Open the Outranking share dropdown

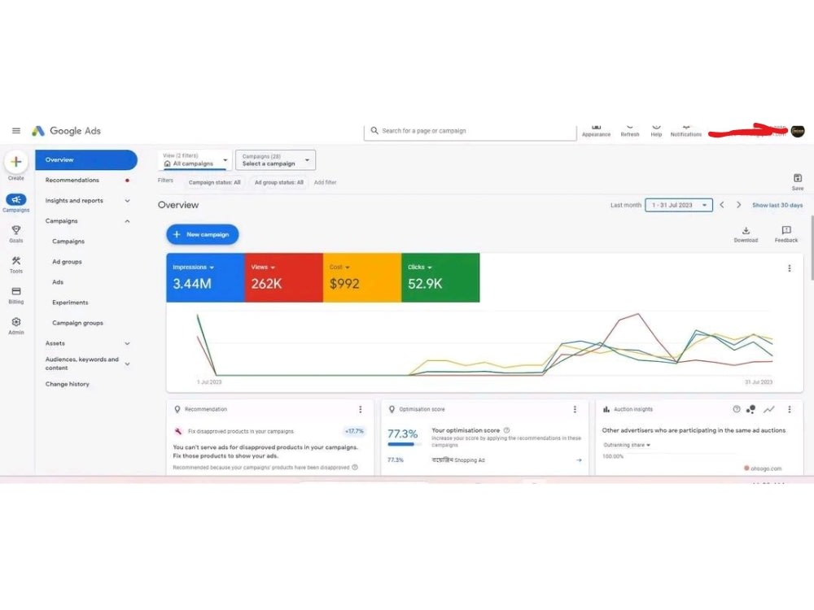(627, 445)
